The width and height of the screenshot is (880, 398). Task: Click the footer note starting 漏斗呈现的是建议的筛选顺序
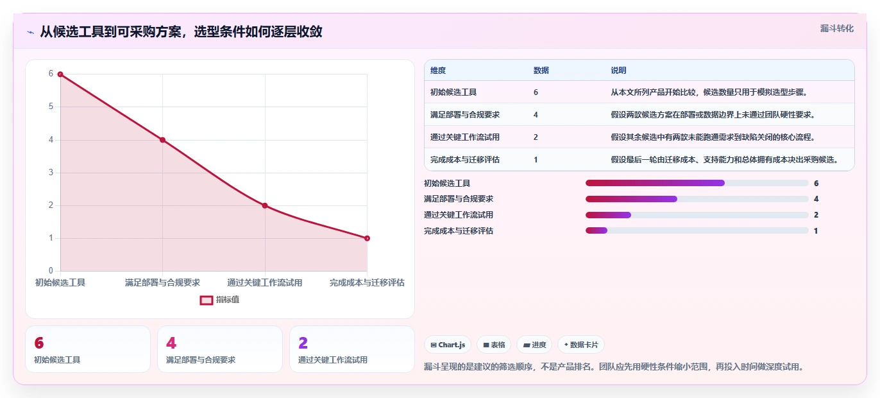[614, 367]
